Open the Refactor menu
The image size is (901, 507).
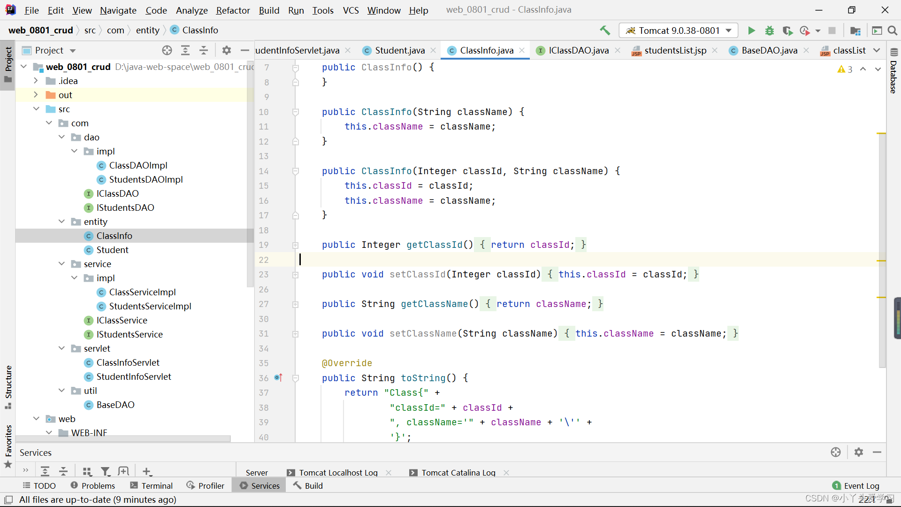click(233, 10)
